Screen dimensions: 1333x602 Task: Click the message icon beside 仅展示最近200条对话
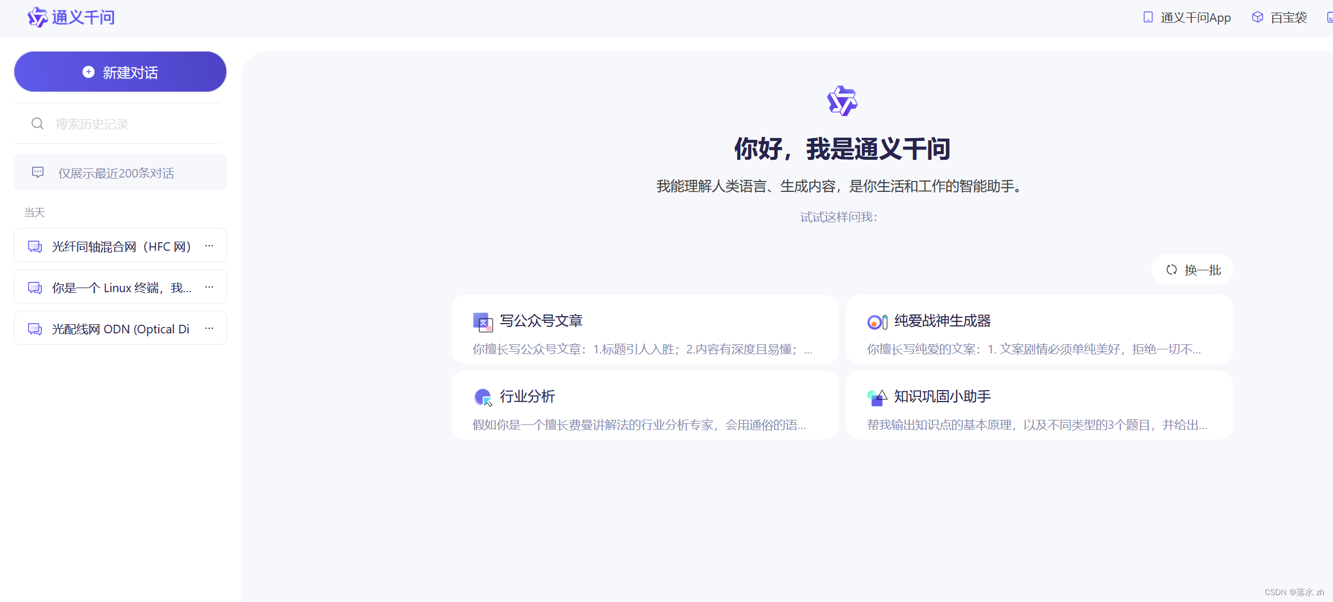[38, 172]
